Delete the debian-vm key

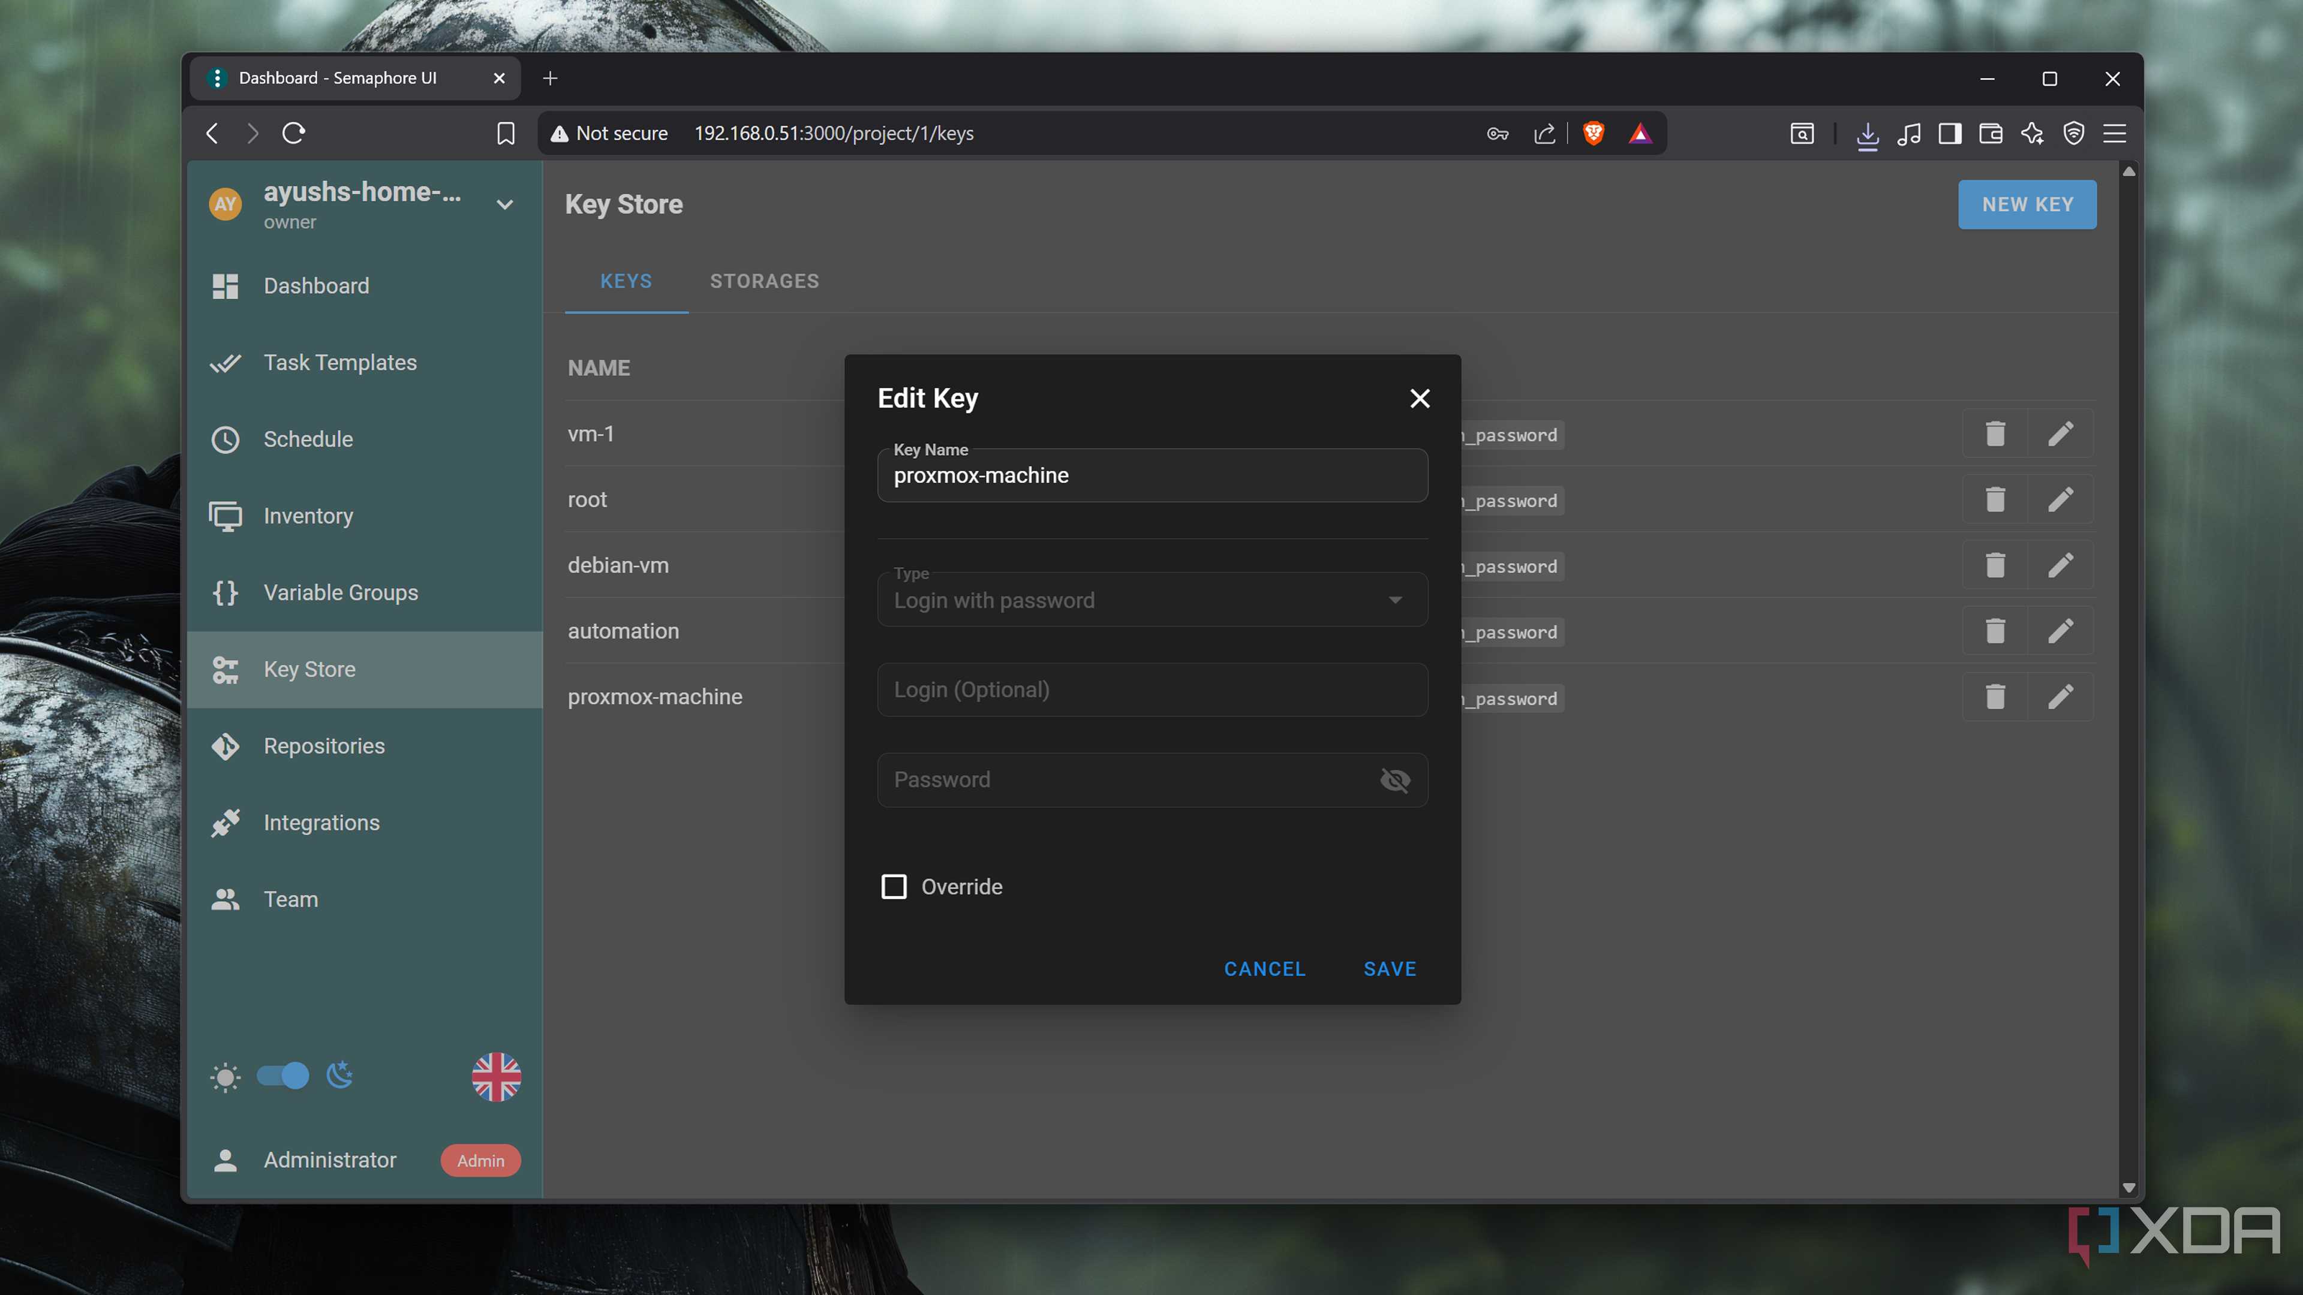[1995, 566]
